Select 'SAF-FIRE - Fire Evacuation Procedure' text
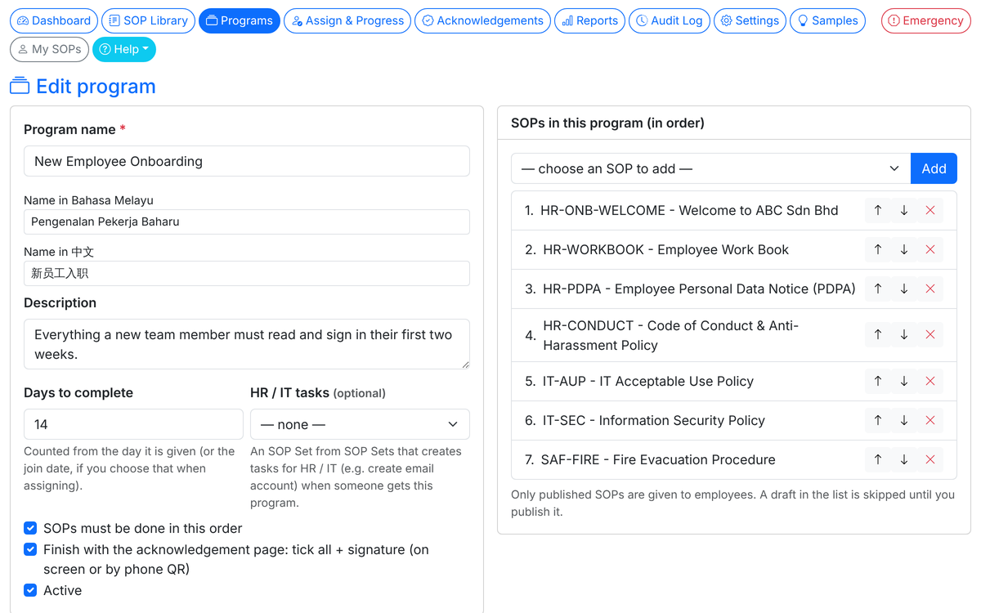The height and width of the screenshot is (613, 981). coord(658,460)
